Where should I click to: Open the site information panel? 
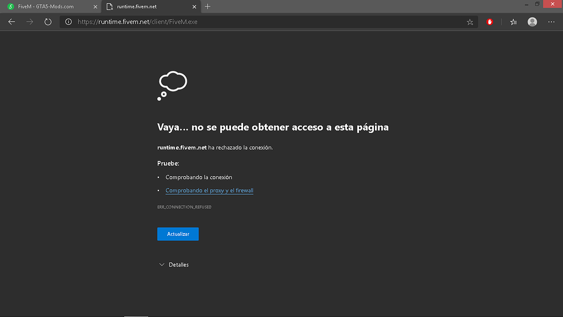coord(68,22)
